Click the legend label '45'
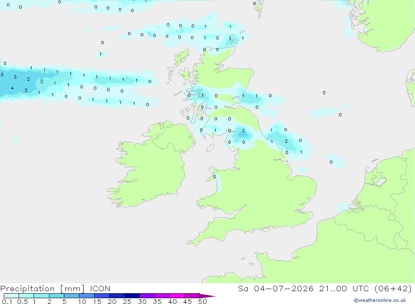Viewport: 415px width, 304px height. pos(188,302)
